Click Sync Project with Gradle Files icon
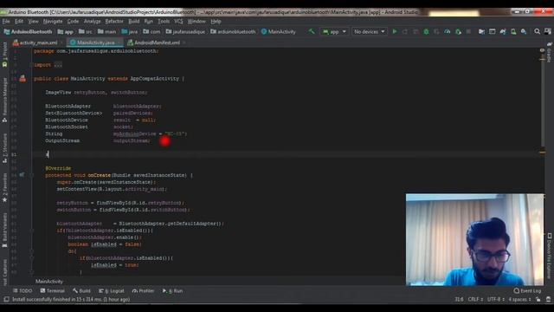The width and height of the screenshot is (554, 312). (x=503, y=31)
